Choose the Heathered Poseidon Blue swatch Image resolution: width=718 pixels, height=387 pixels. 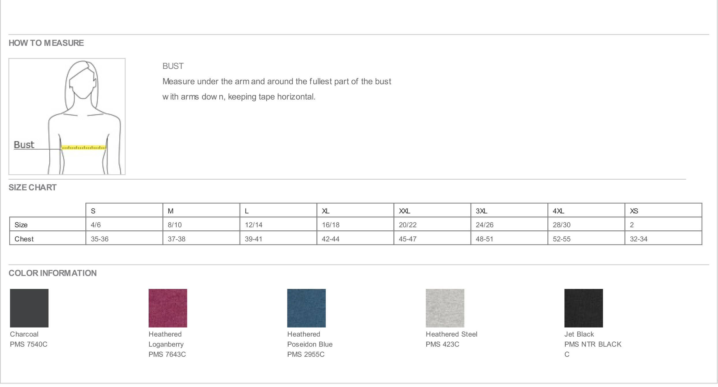[x=306, y=308]
